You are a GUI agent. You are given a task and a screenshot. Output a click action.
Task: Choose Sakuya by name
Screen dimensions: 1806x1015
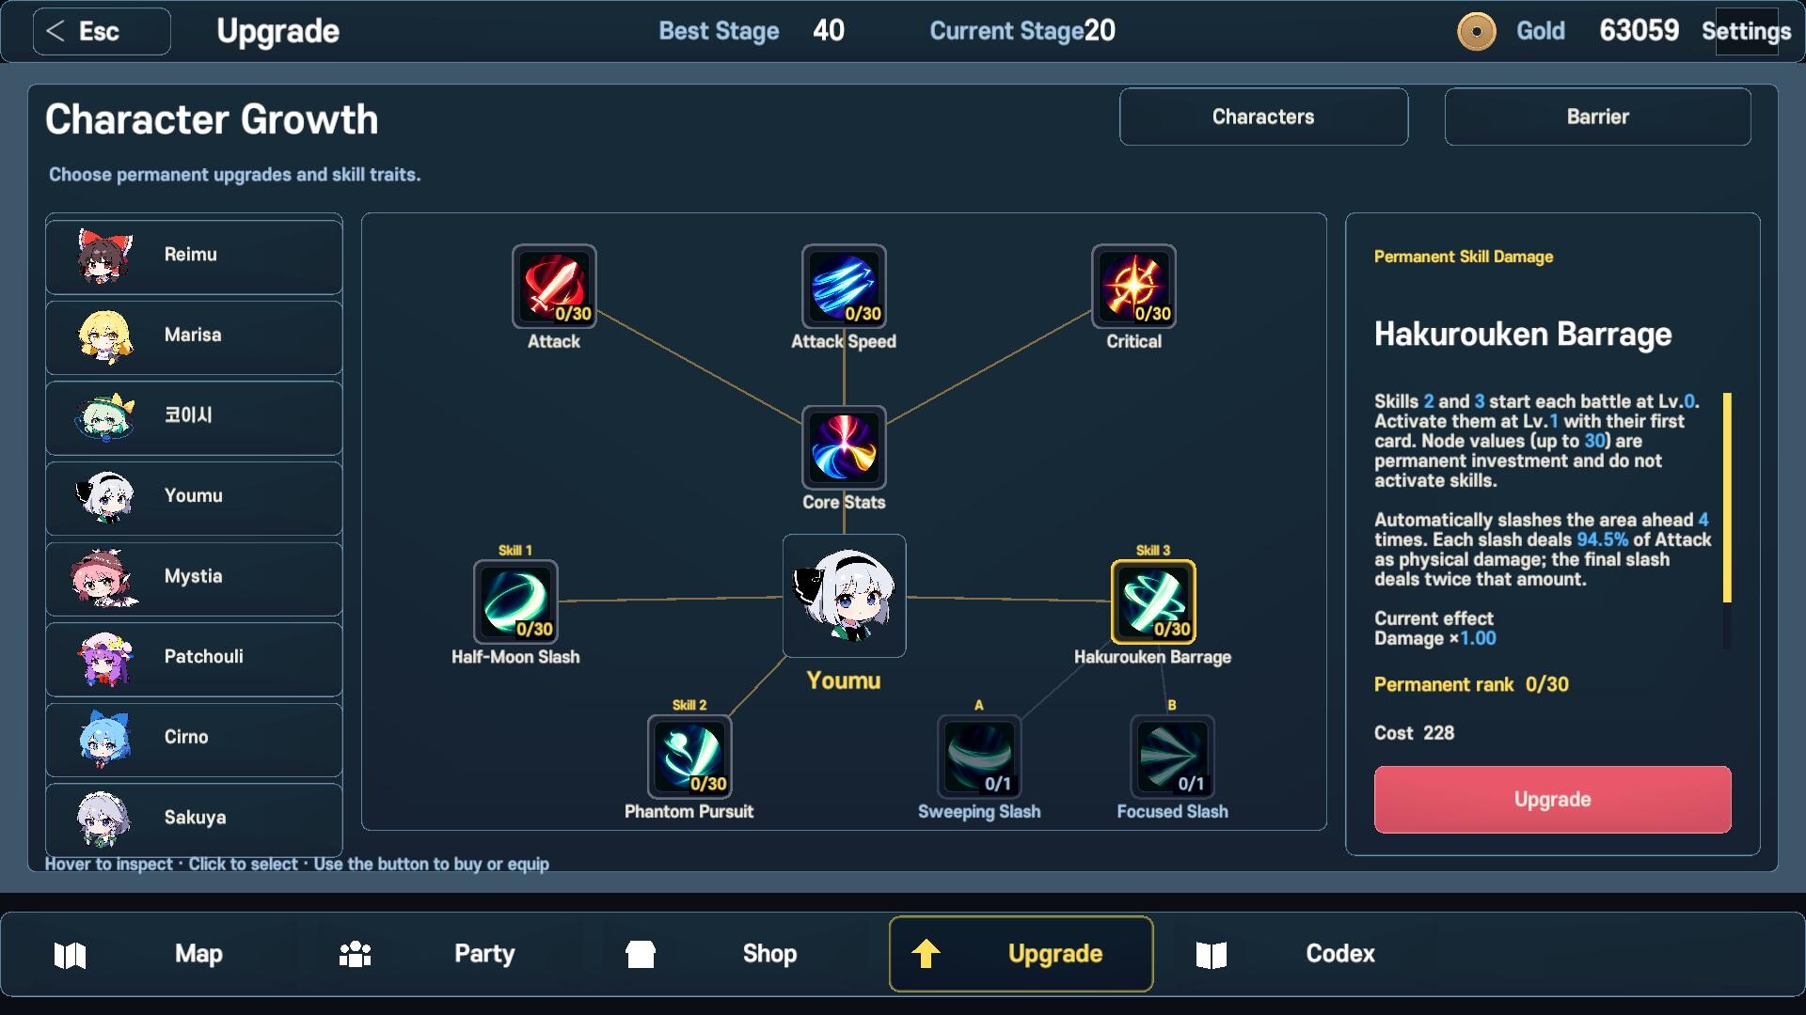point(195,818)
